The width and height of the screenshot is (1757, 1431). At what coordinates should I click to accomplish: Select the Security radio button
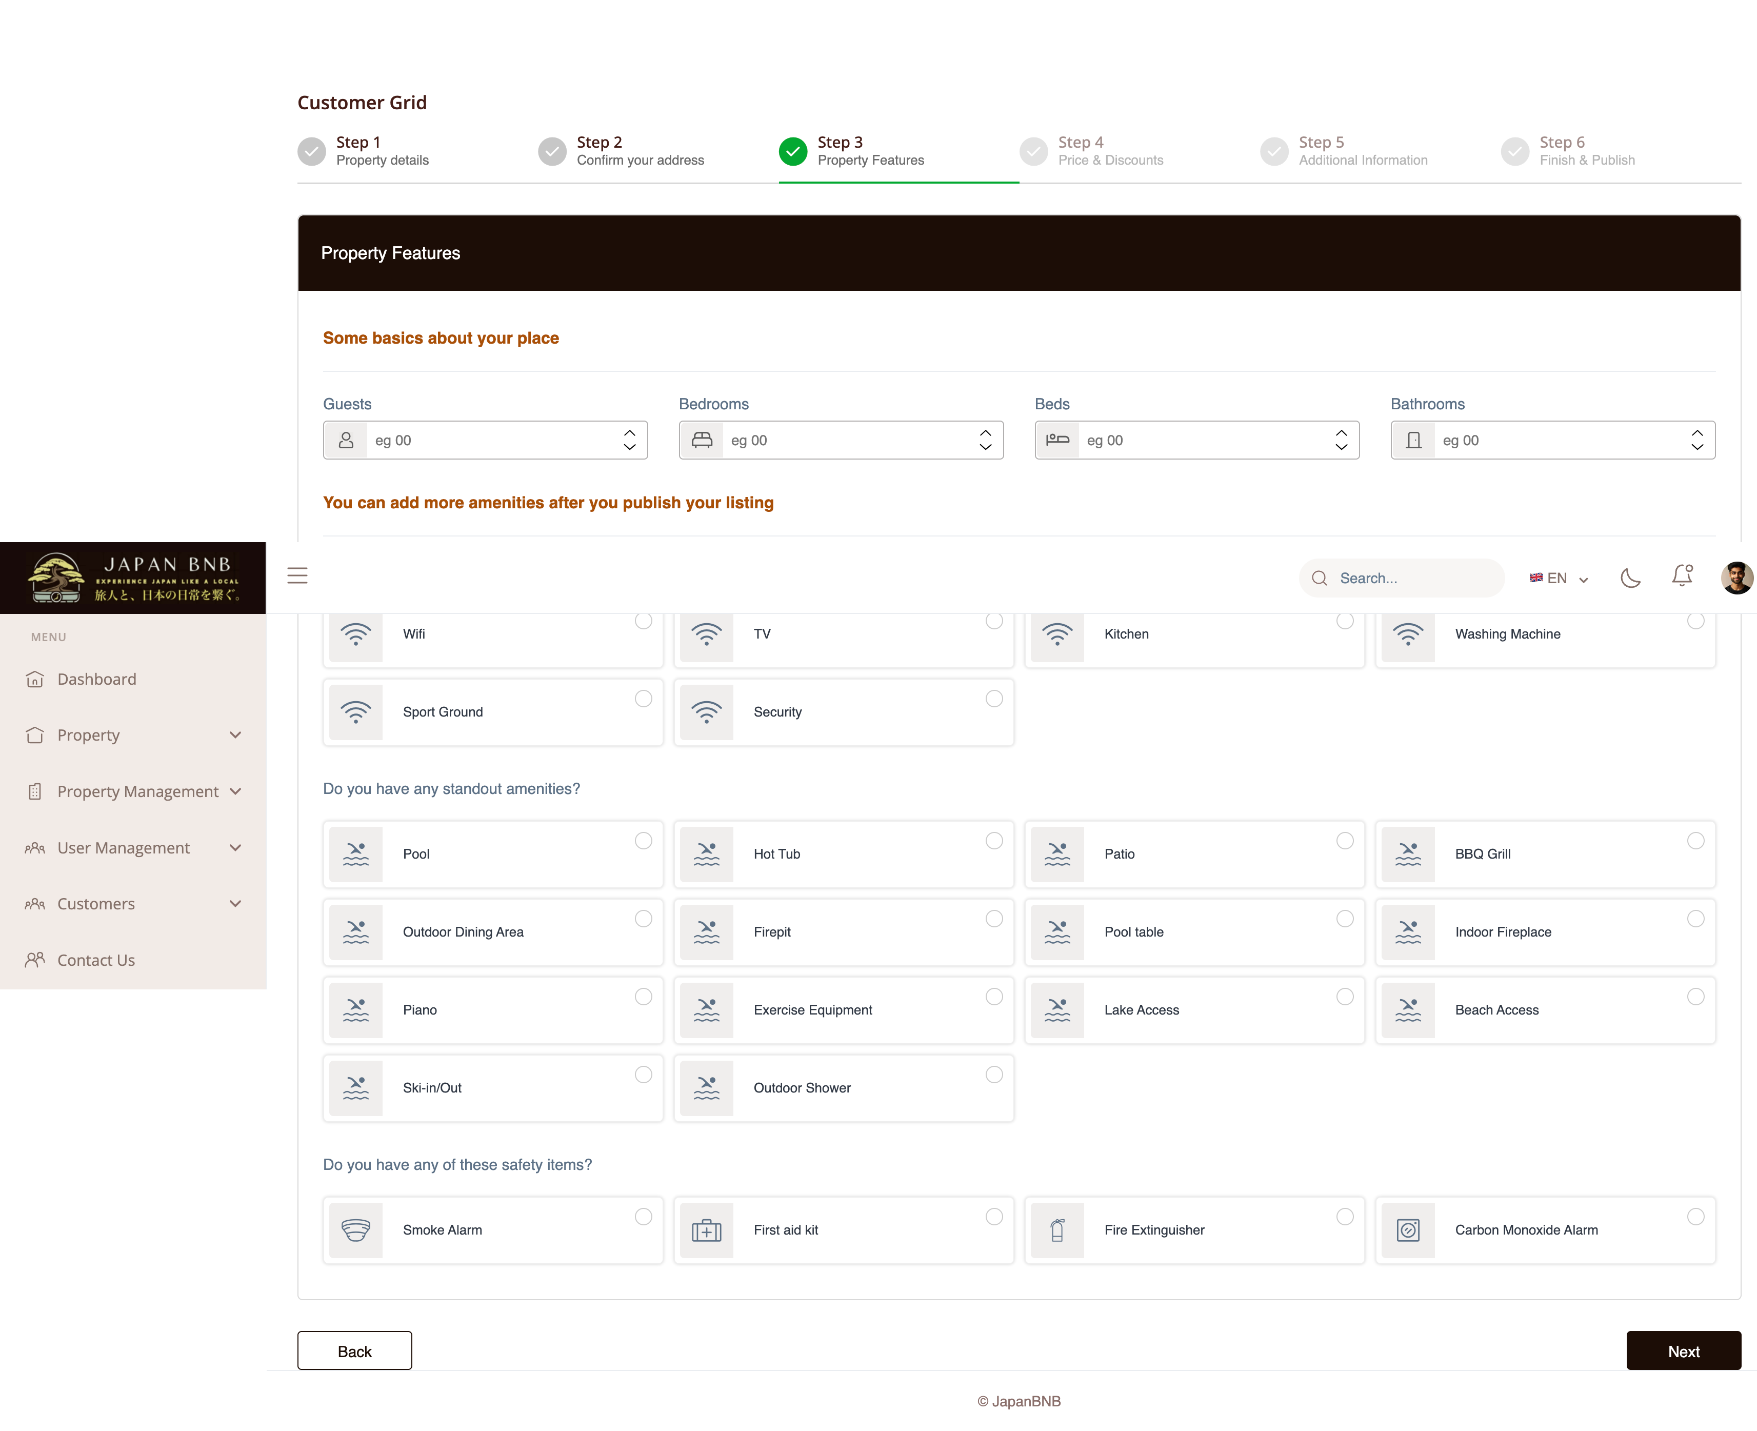(x=994, y=698)
